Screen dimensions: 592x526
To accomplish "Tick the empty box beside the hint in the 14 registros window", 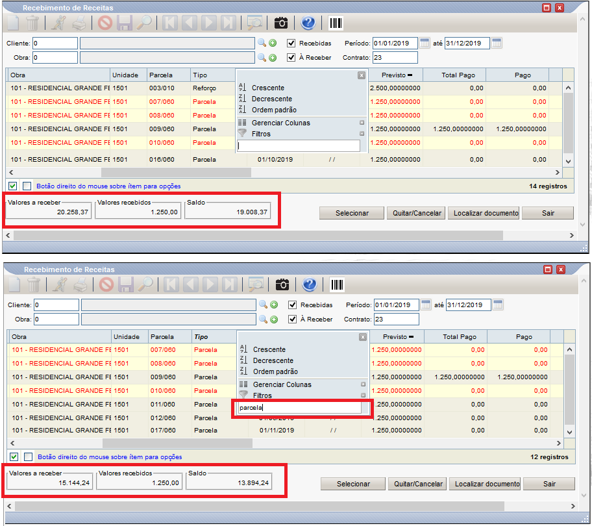I will [x=27, y=186].
